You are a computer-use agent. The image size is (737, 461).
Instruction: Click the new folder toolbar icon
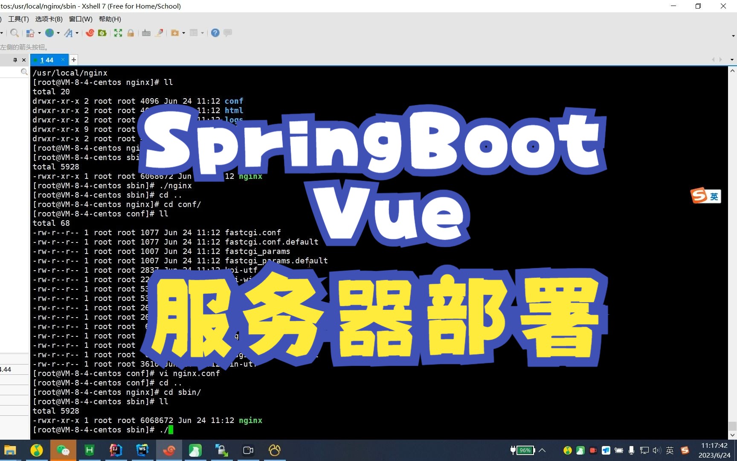[175, 33]
